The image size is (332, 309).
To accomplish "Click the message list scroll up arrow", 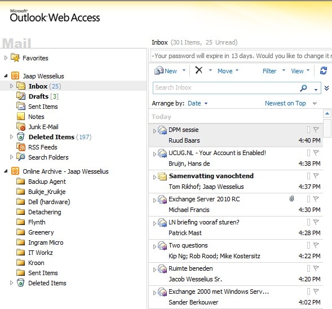I will [x=327, y=113].
